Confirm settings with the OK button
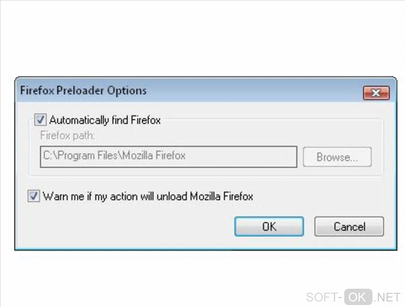Image resolution: width=405 pixels, height=307 pixels. point(269,226)
